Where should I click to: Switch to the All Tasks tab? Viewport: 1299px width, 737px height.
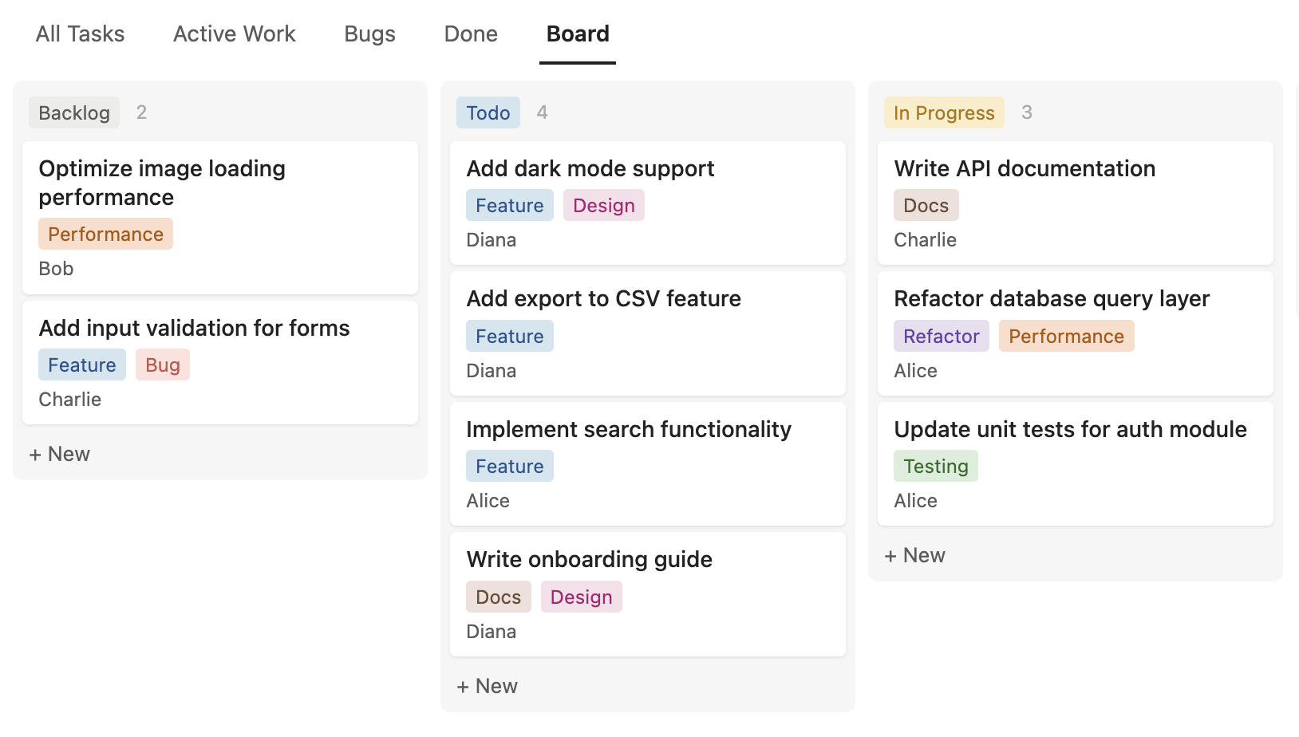[x=80, y=34]
